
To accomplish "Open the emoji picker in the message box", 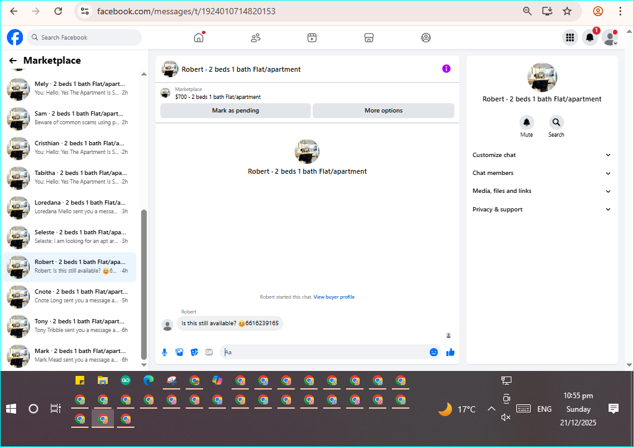I will pyautogui.click(x=433, y=352).
